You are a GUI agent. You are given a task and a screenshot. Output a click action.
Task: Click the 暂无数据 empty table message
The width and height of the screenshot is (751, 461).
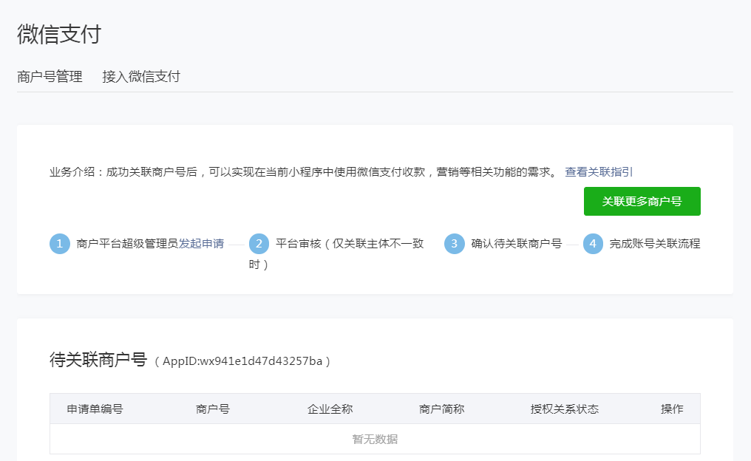[375, 439]
